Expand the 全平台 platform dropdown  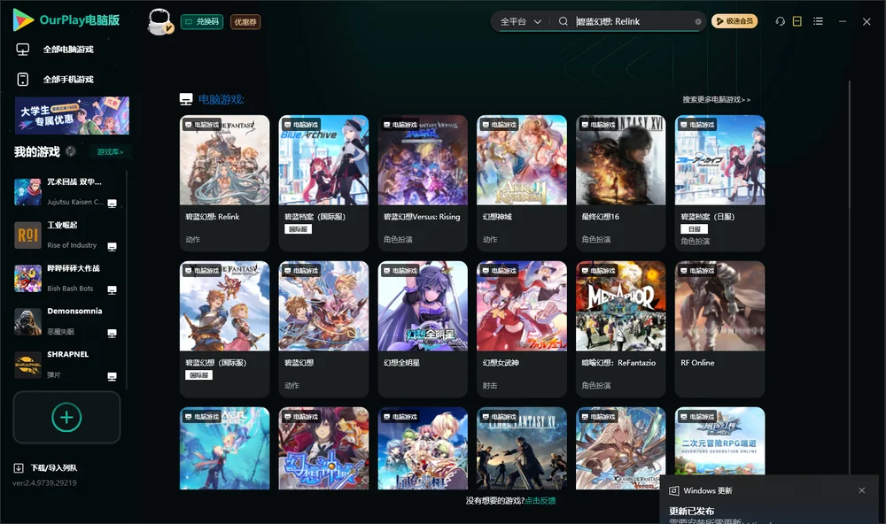coord(520,21)
